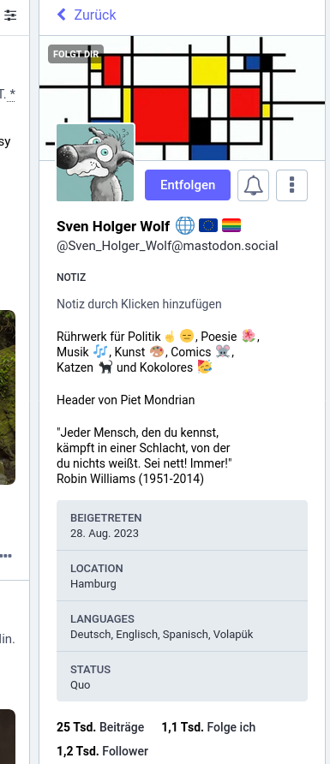The width and height of the screenshot is (330, 764).
Task: Click the EU flag emoji icon
Action: coord(208,225)
